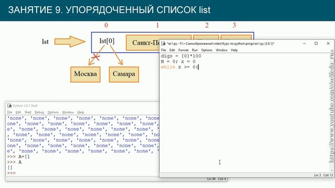Open Edit menu in Python Shell window
Image resolution: width=335 pixels, height=188 pixels.
[x=18, y=112]
